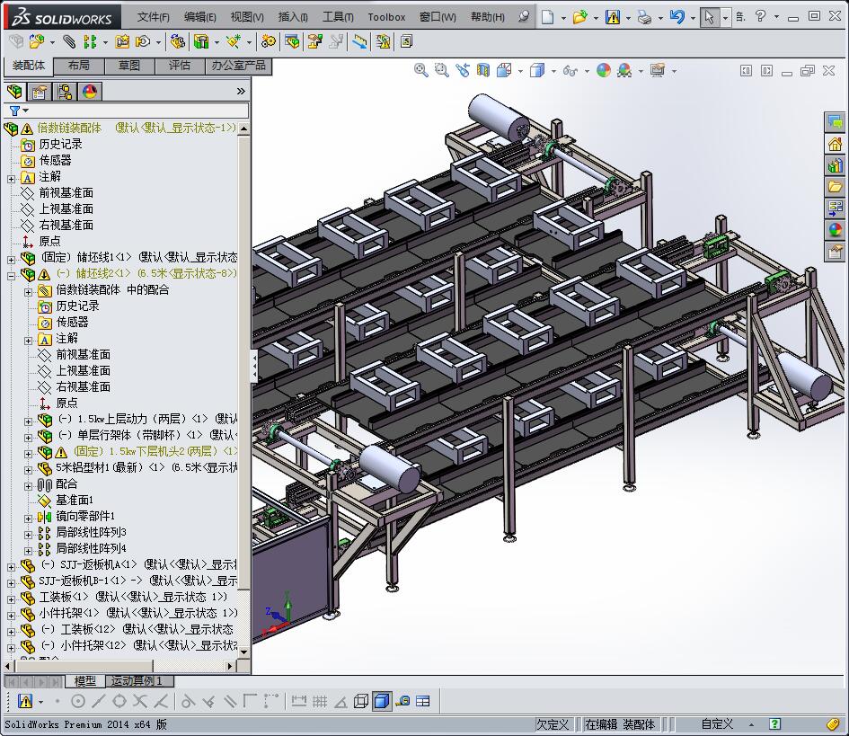
Task: Expand the (固定) 储坯线1<1> tree node
Action: pyautogui.click(x=12, y=258)
